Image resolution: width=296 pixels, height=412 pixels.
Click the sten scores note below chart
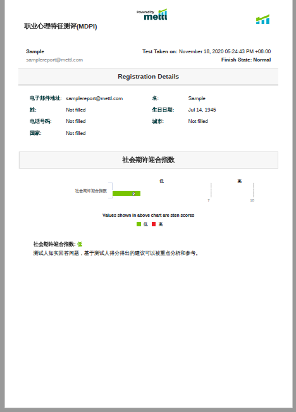point(148,216)
